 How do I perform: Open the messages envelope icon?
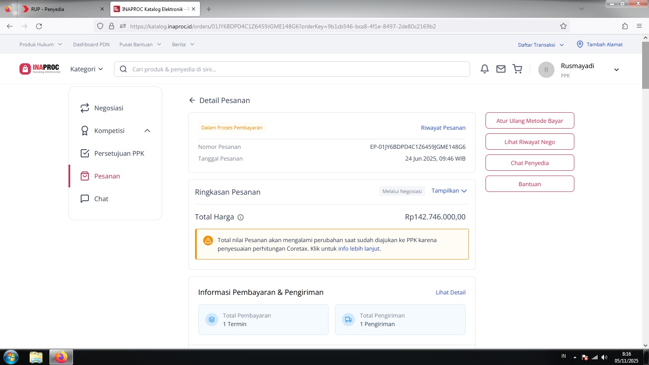(x=501, y=69)
